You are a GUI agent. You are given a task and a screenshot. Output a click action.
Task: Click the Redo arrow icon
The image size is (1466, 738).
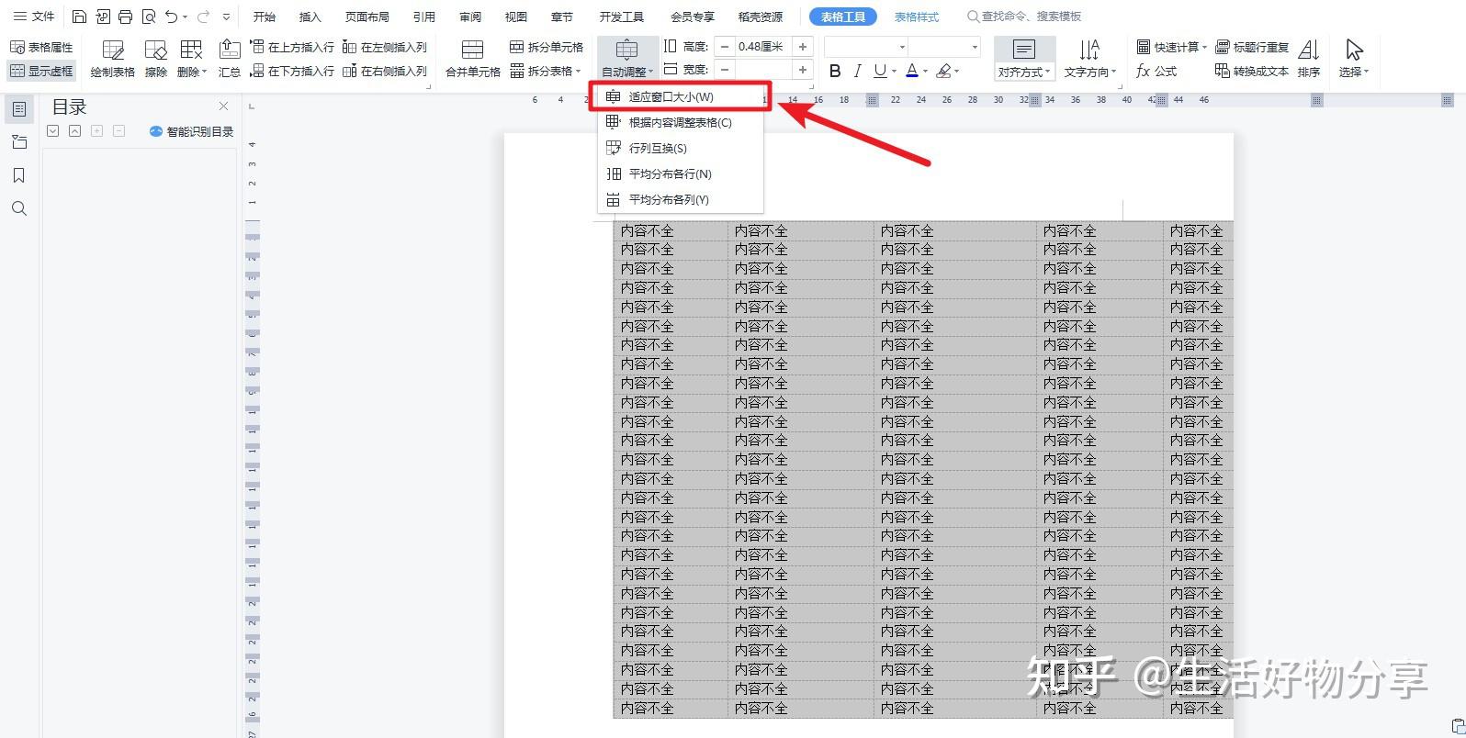pyautogui.click(x=203, y=17)
